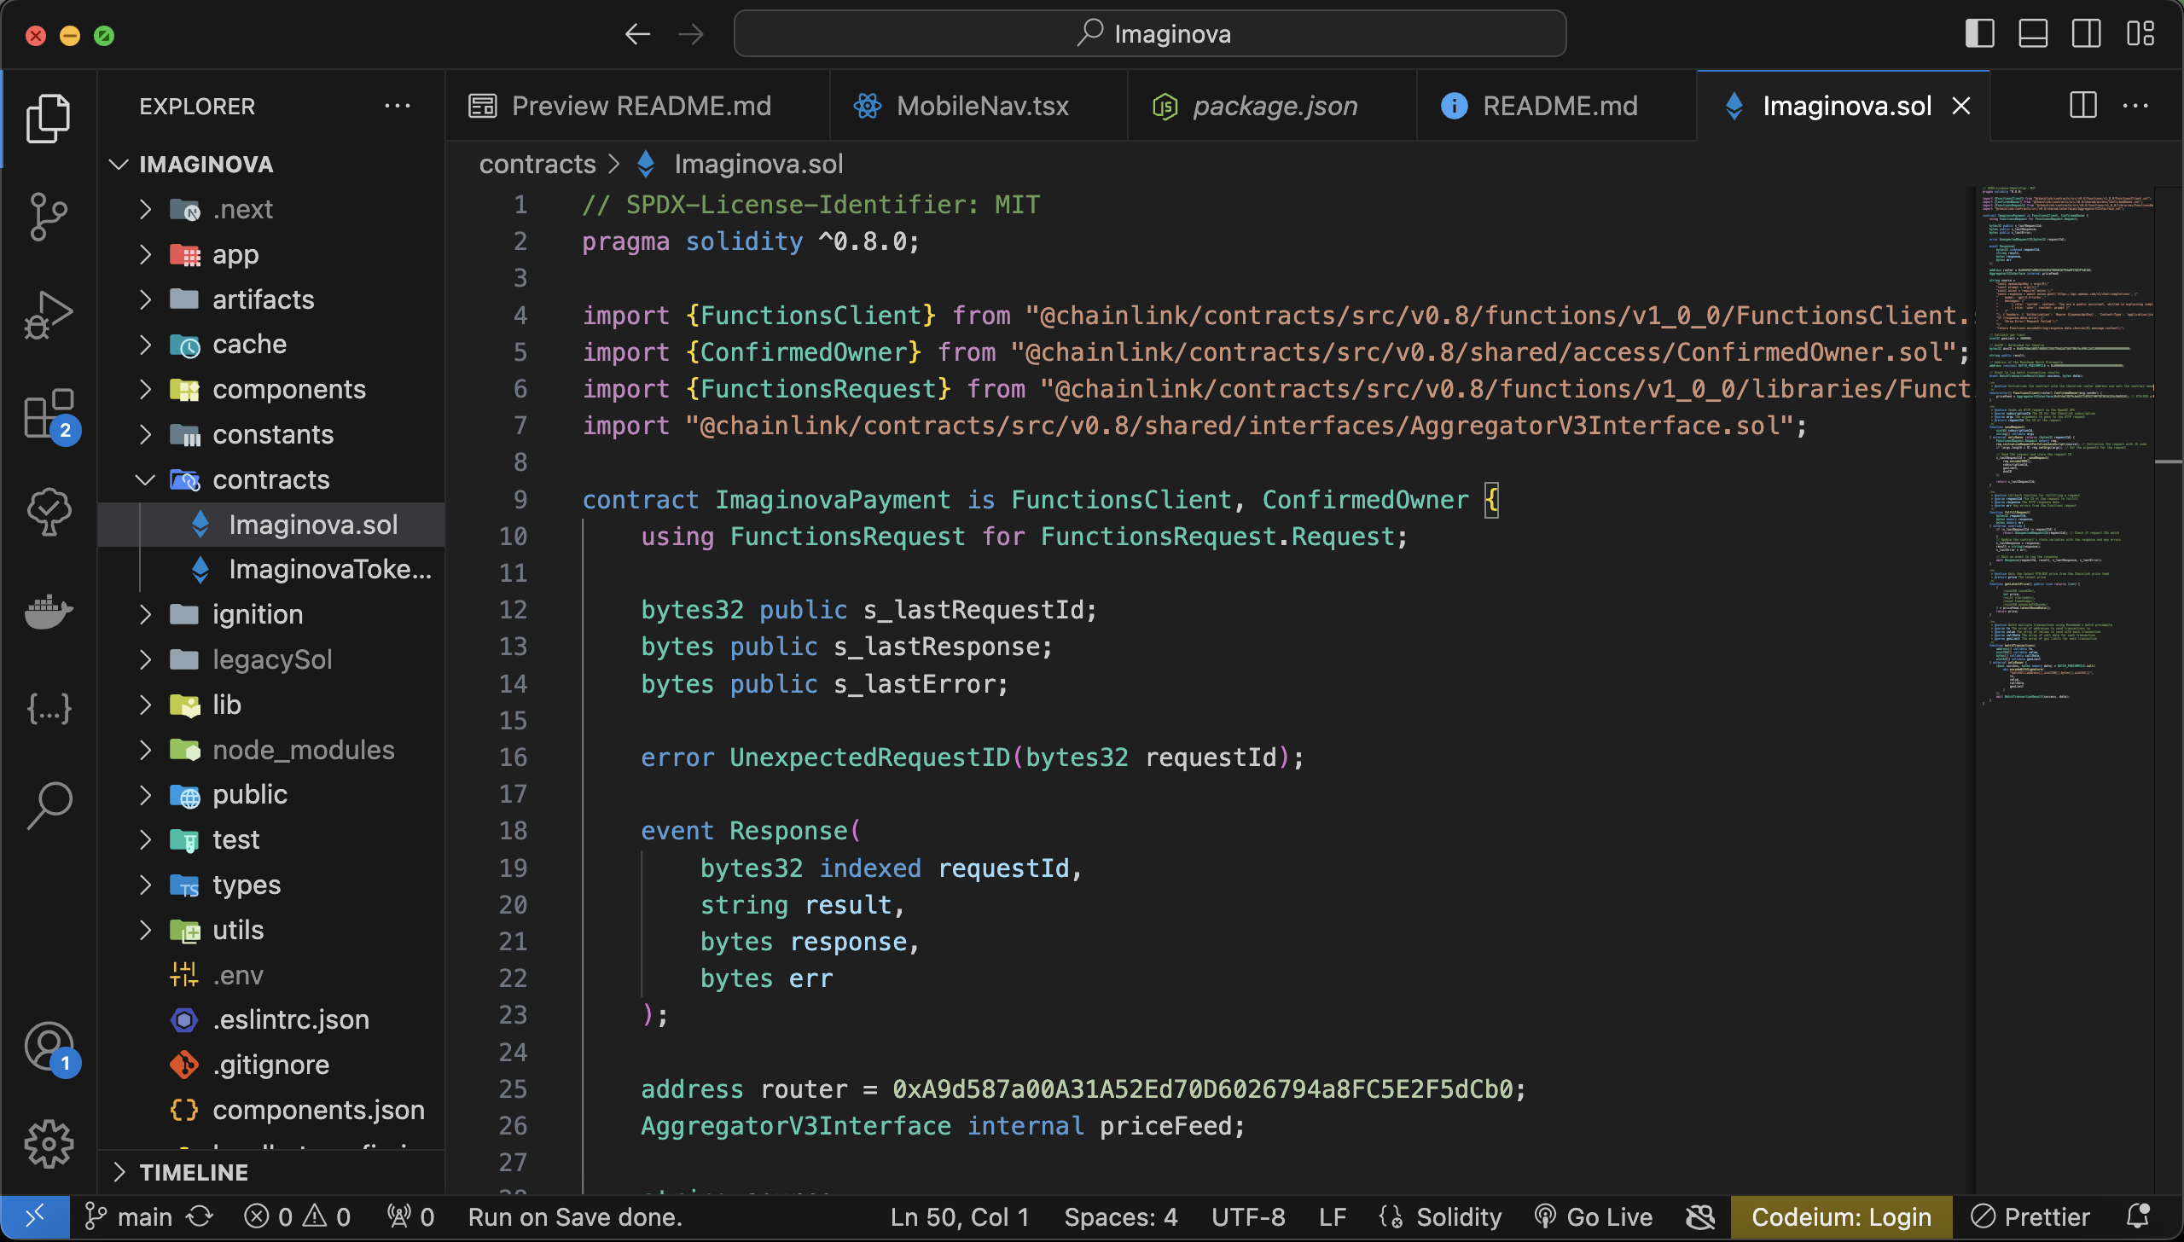Toggle the primary side bar
Screen dimensions: 2184x1242
[x=1979, y=34]
